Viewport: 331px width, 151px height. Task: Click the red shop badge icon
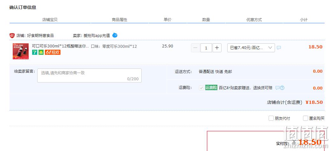pos(12,35)
